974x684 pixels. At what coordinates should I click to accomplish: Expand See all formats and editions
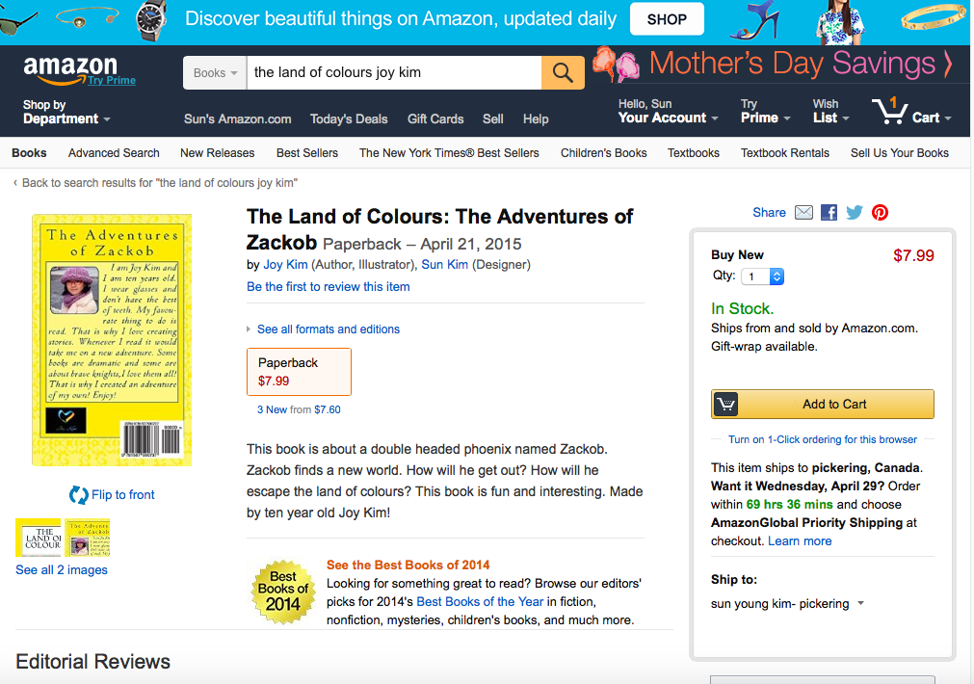point(328,329)
